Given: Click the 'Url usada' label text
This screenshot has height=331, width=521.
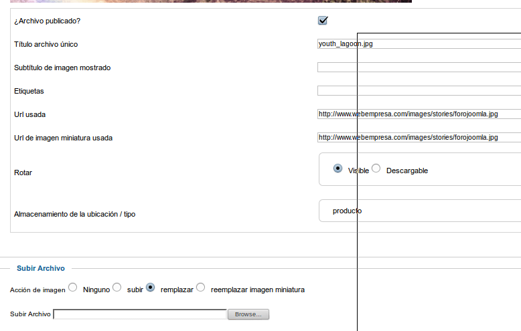Looking at the screenshot, I should (x=29, y=114).
